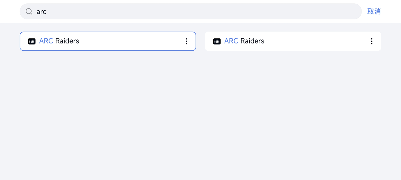Image resolution: width=401 pixels, height=180 pixels.
Task: Click blue "ARC" text in the non-outlined card
Action: click(231, 41)
